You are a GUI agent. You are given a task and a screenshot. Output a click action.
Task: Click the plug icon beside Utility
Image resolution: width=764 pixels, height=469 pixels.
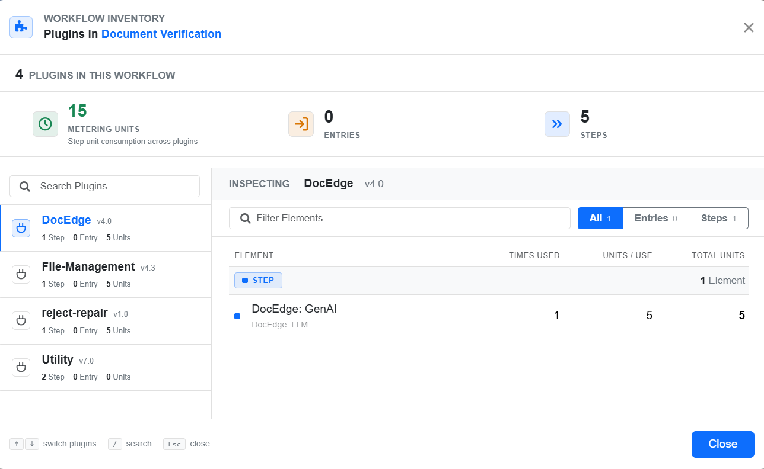point(21,367)
